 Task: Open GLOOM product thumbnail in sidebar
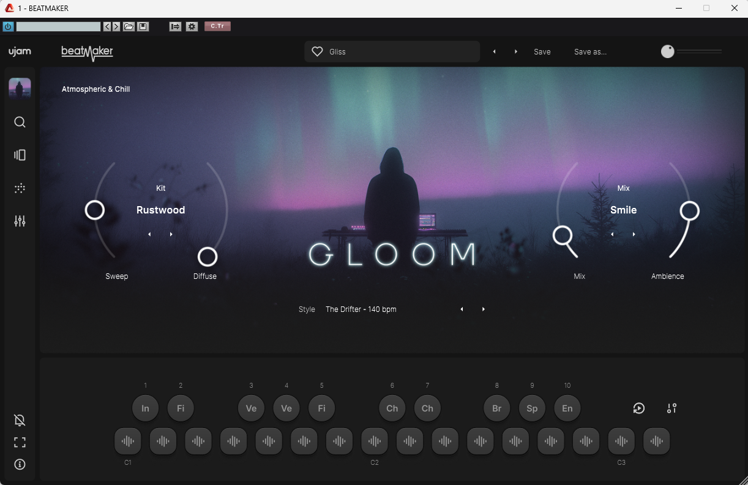pos(20,88)
